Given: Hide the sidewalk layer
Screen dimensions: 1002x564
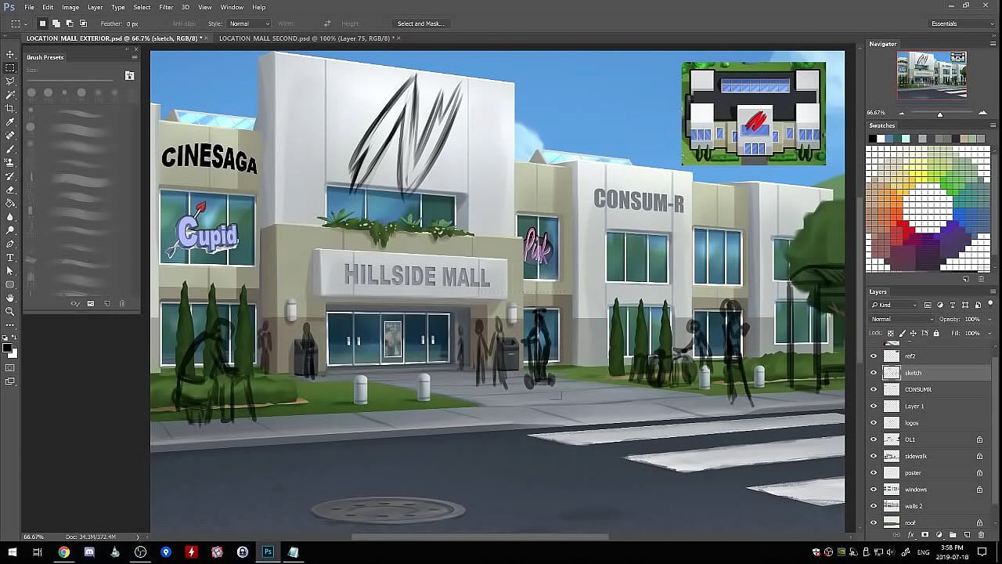Looking at the screenshot, I should [x=874, y=457].
